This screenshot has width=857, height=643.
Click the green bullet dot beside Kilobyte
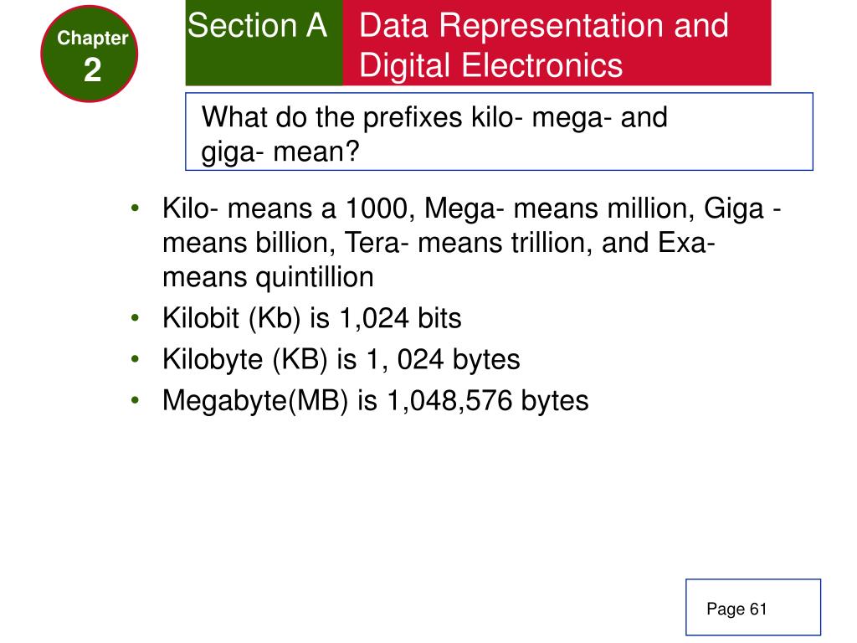[135, 359]
